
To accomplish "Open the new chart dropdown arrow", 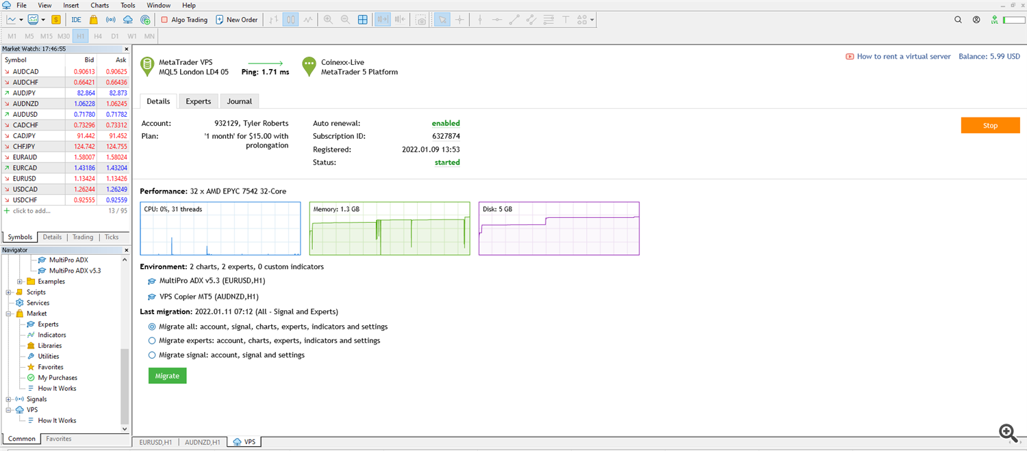I will coord(21,20).
